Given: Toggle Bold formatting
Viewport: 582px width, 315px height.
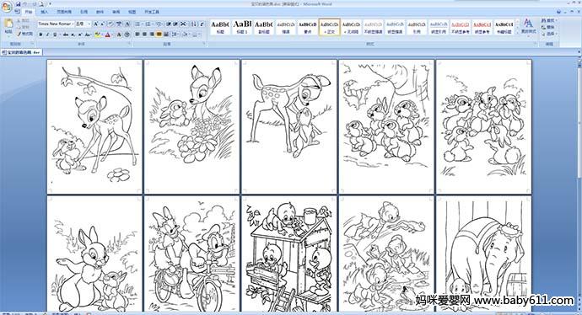Looking at the screenshot, I should [x=40, y=35].
